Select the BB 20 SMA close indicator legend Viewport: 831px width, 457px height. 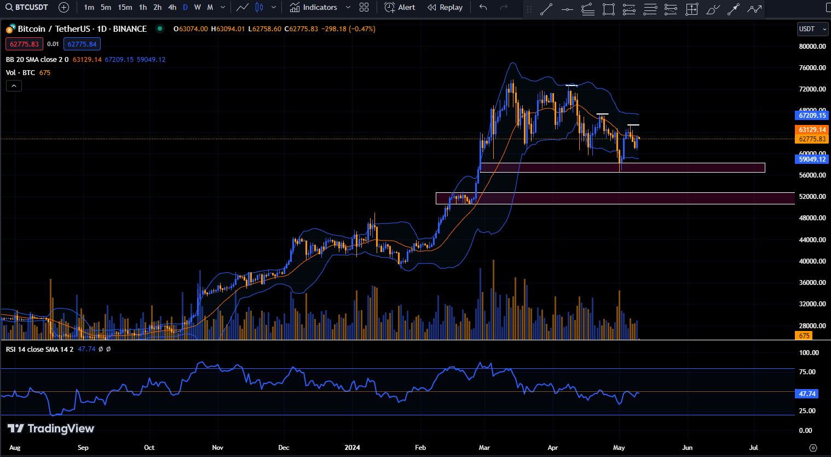pyautogui.click(x=37, y=59)
